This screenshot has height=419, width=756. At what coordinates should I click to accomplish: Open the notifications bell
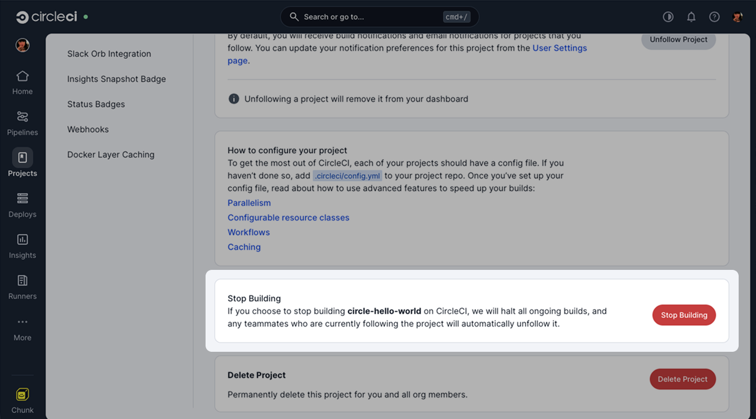point(691,16)
